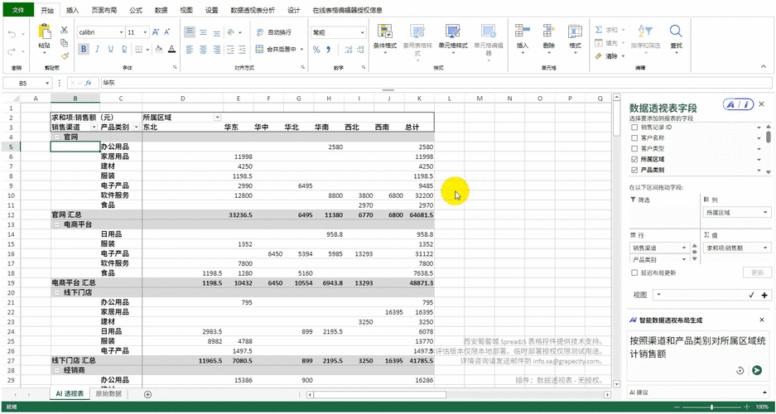Decrease font size with smaller A icon
The height and width of the screenshot is (414, 776).
[x=166, y=32]
